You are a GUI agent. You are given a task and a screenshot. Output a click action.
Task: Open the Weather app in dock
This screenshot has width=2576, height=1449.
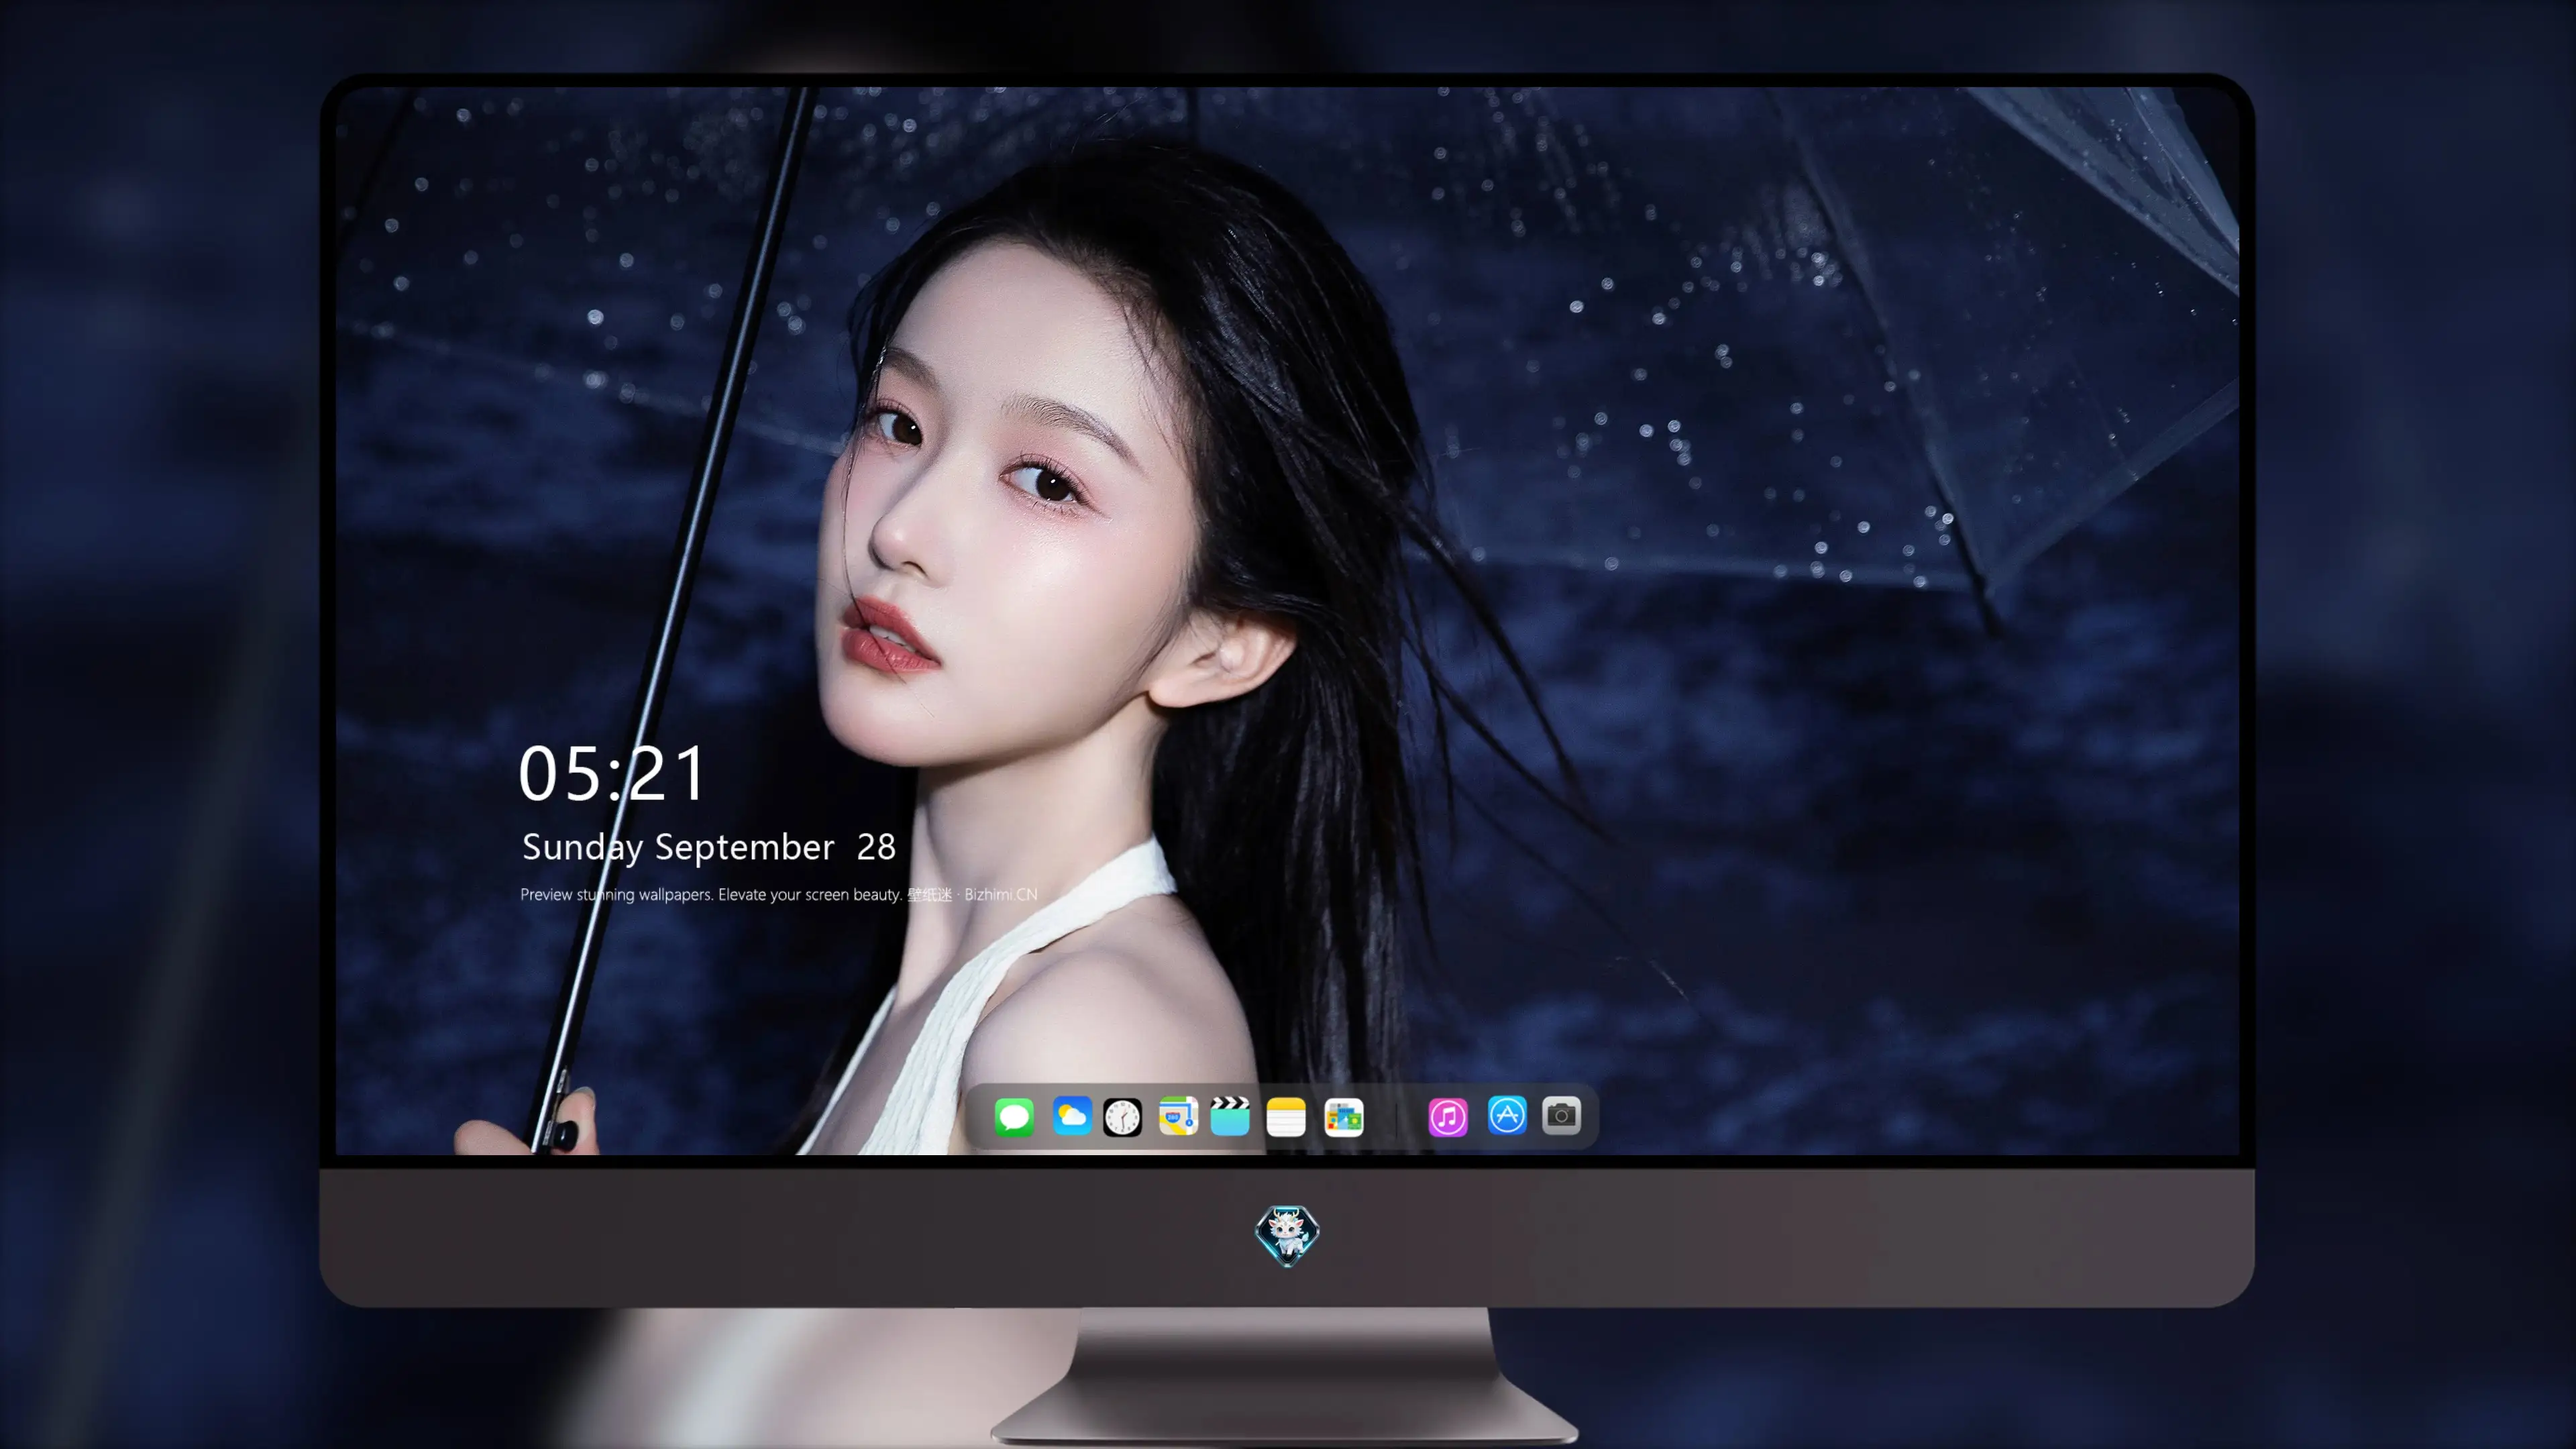(x=1072, y=1116)
